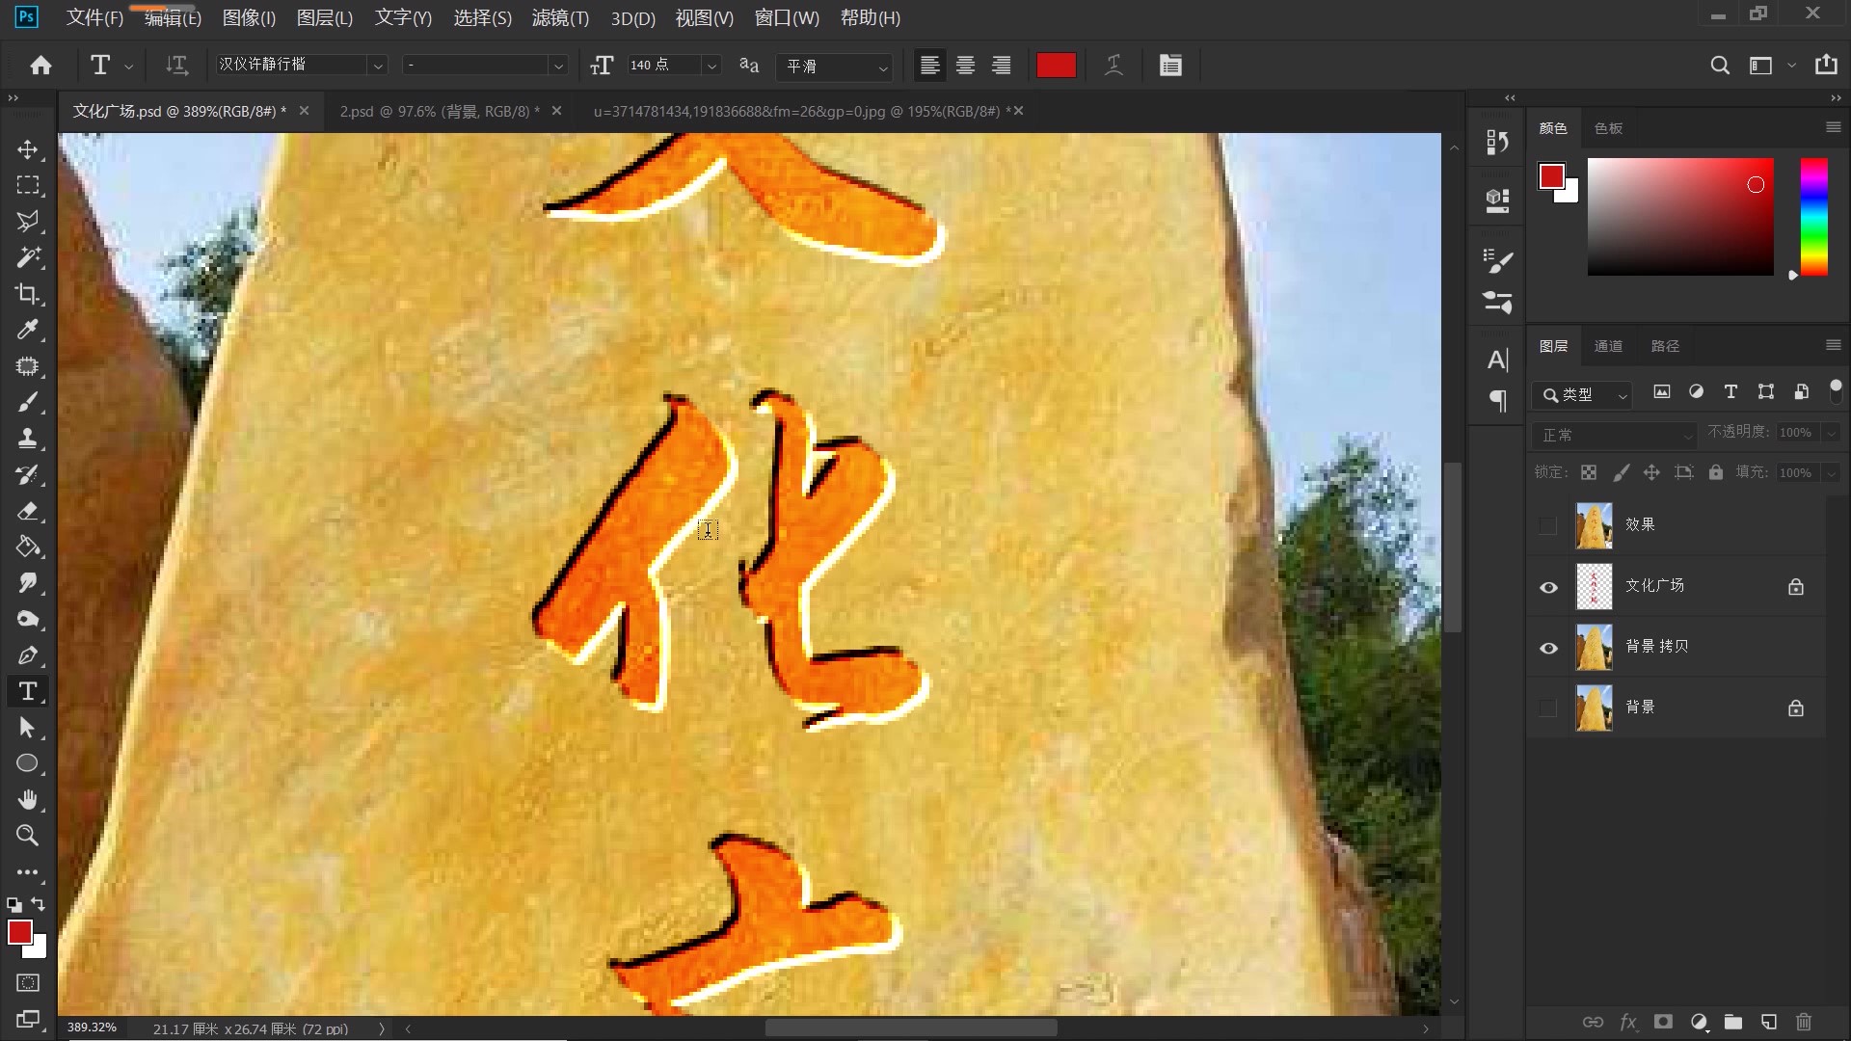Hide the 文化广场 layer

[1548, 587]
